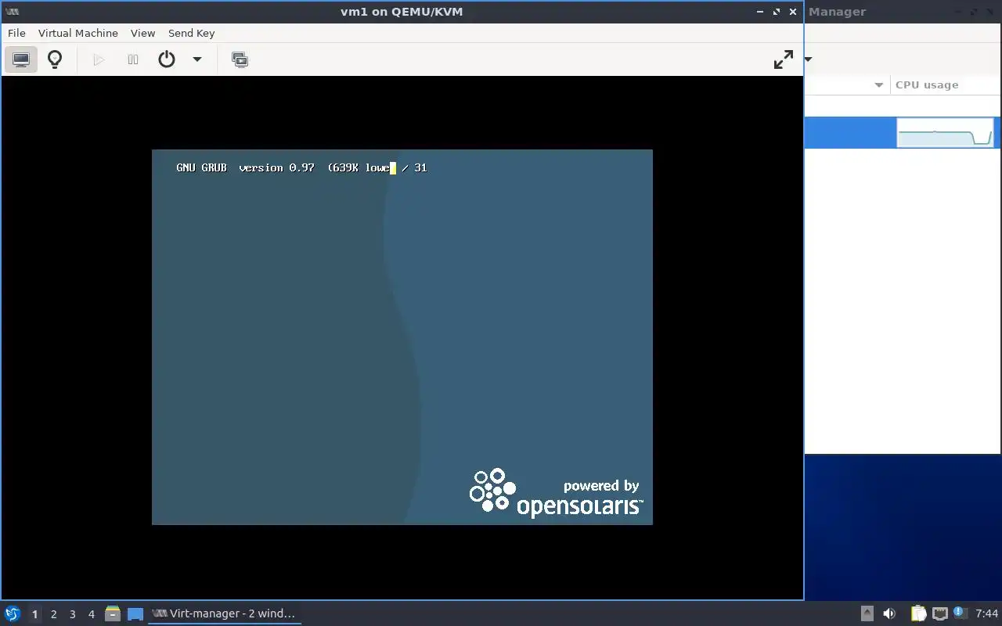
Task: Click inside the GRUB console display
Action: pyautogui.click(x=402, y=336)
